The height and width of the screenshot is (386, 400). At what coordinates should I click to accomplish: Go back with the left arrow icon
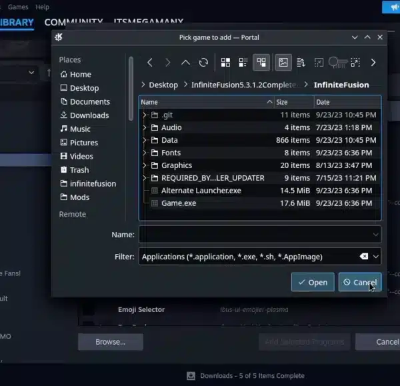click(150, 62)
